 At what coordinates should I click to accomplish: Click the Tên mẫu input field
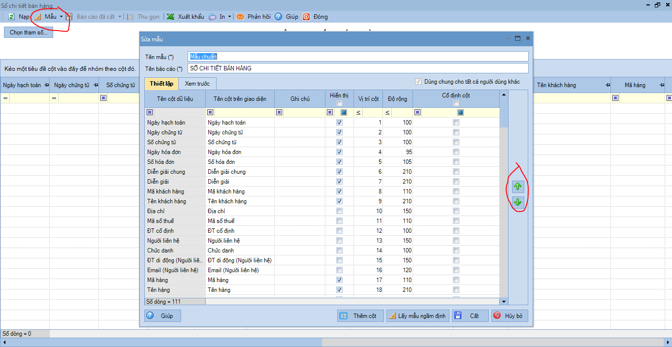coord(358,57)
